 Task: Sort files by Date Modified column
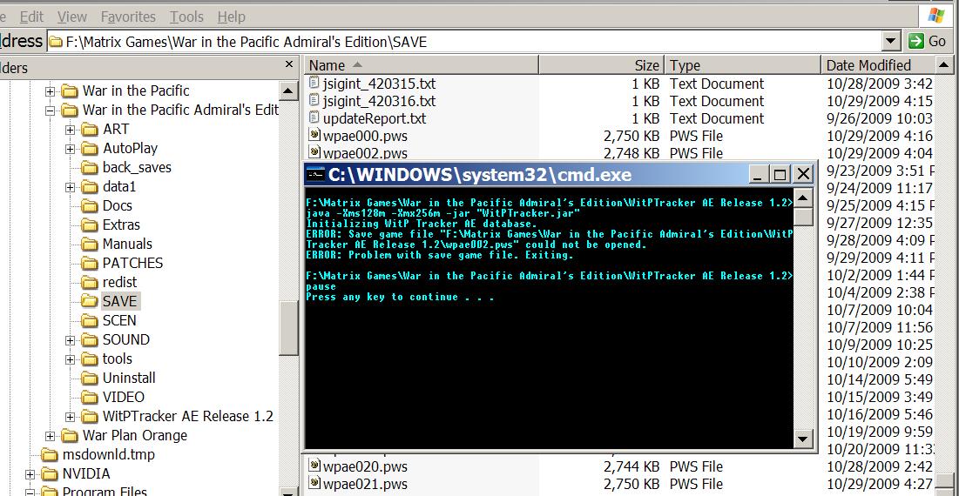[878, 64]
